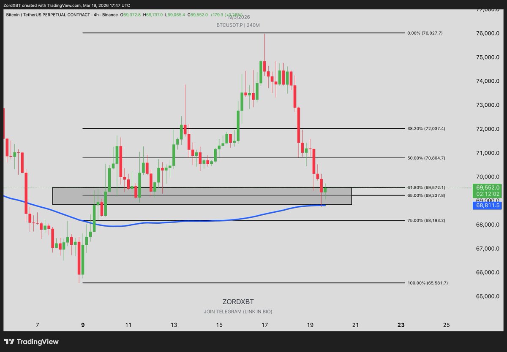Click the TradingView logo at bottom-left
Viewport: 507px width, 352px height.
(x=31, y=342)
